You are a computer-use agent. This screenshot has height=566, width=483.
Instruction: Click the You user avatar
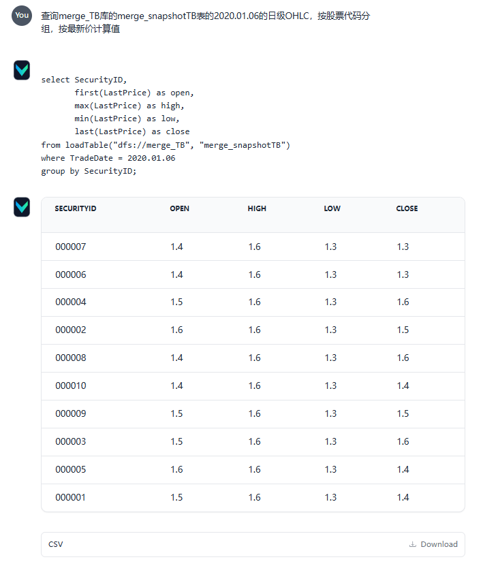tap(22, 16)
